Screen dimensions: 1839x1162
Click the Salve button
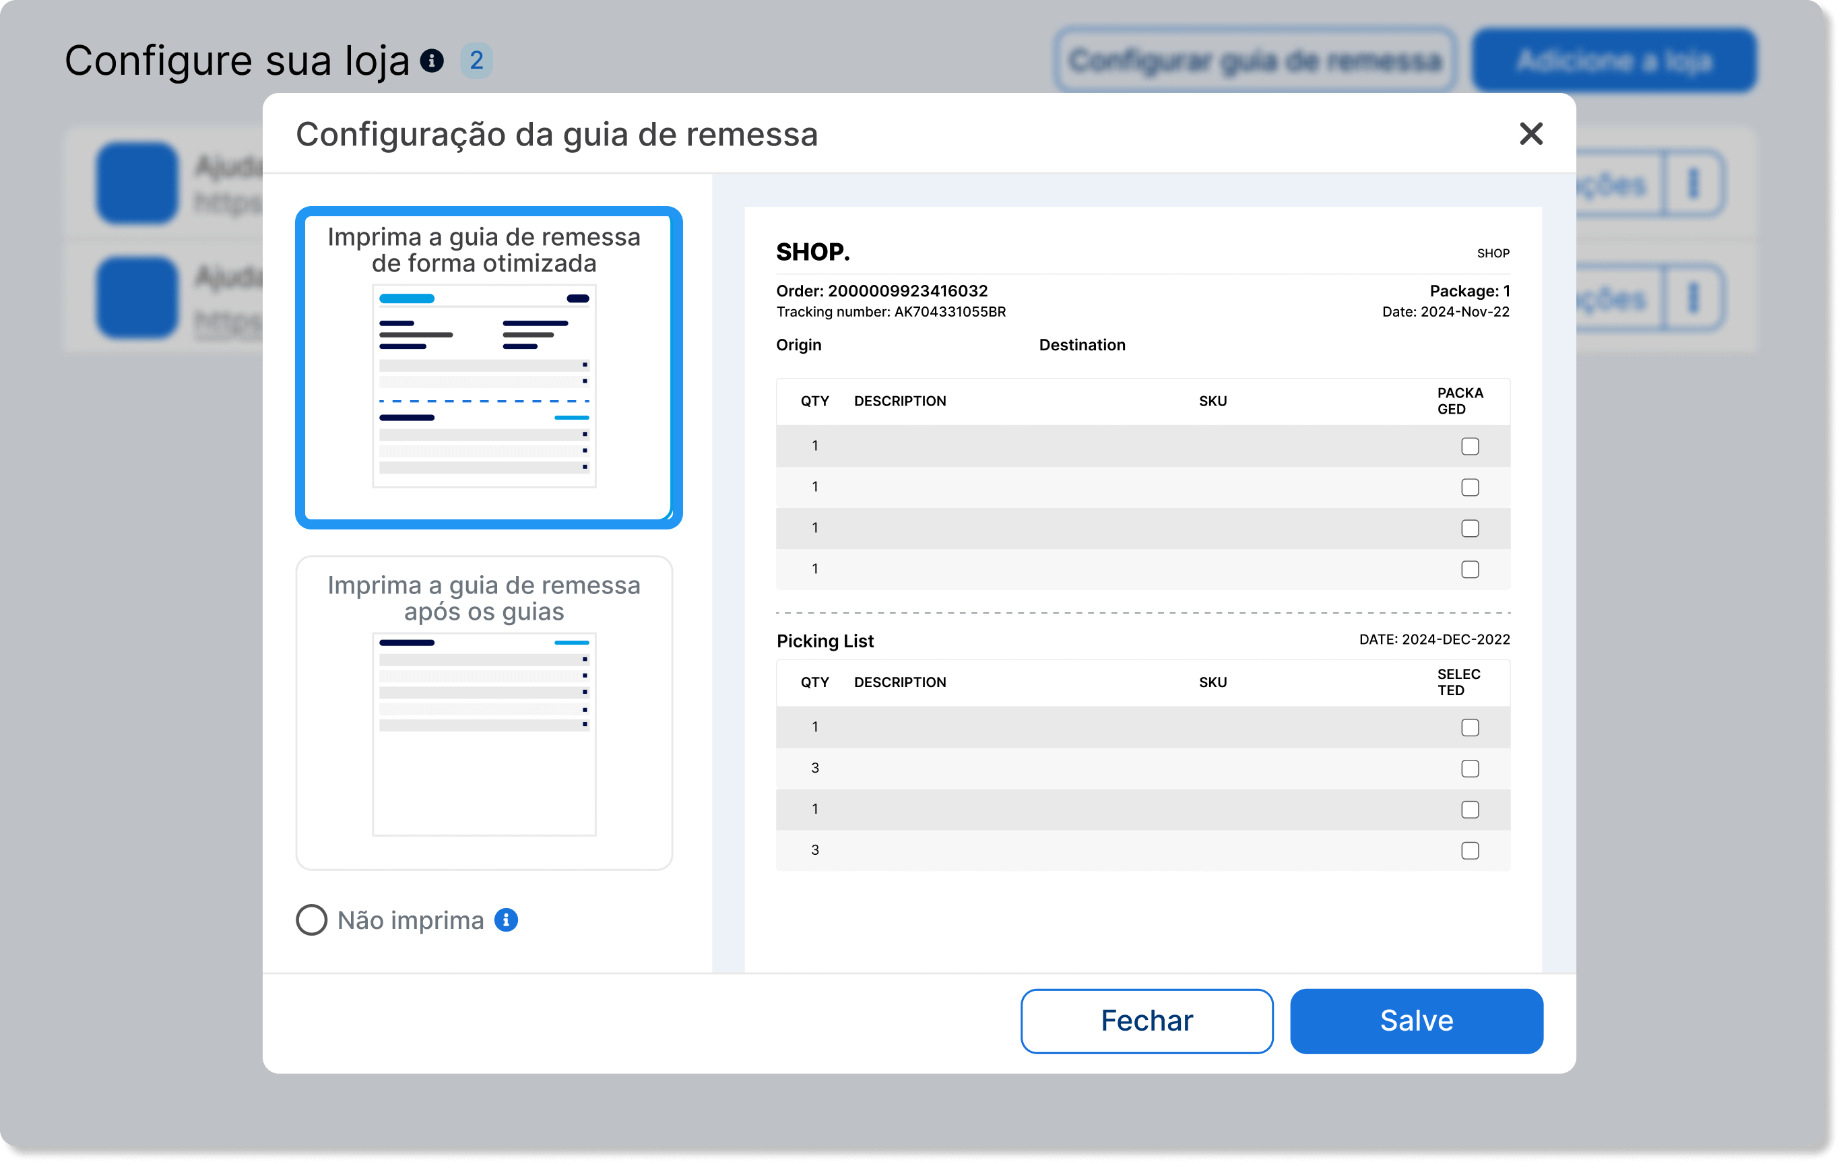pyautogui.click(x=1416, y=1021)
